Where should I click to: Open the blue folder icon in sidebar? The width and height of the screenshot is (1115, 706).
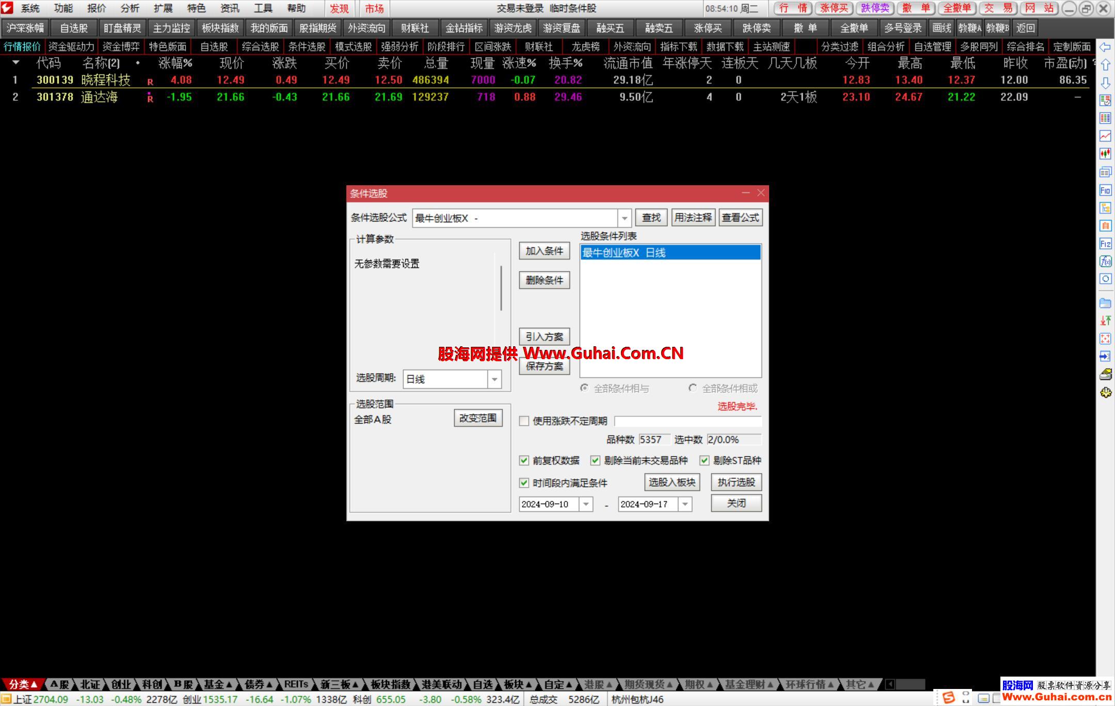pos(1105,303)
